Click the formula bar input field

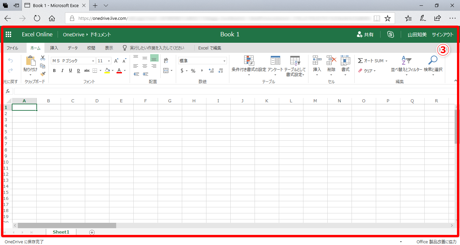tap(235, 91)
